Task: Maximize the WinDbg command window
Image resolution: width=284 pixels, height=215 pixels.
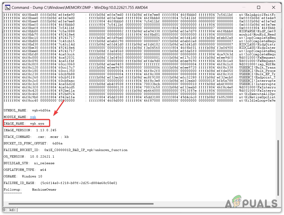Action: 259,7
